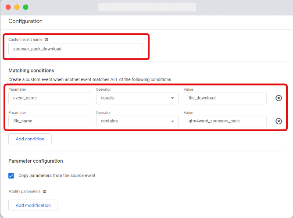Click the yellow minimize window button

(x=17, y=7)
